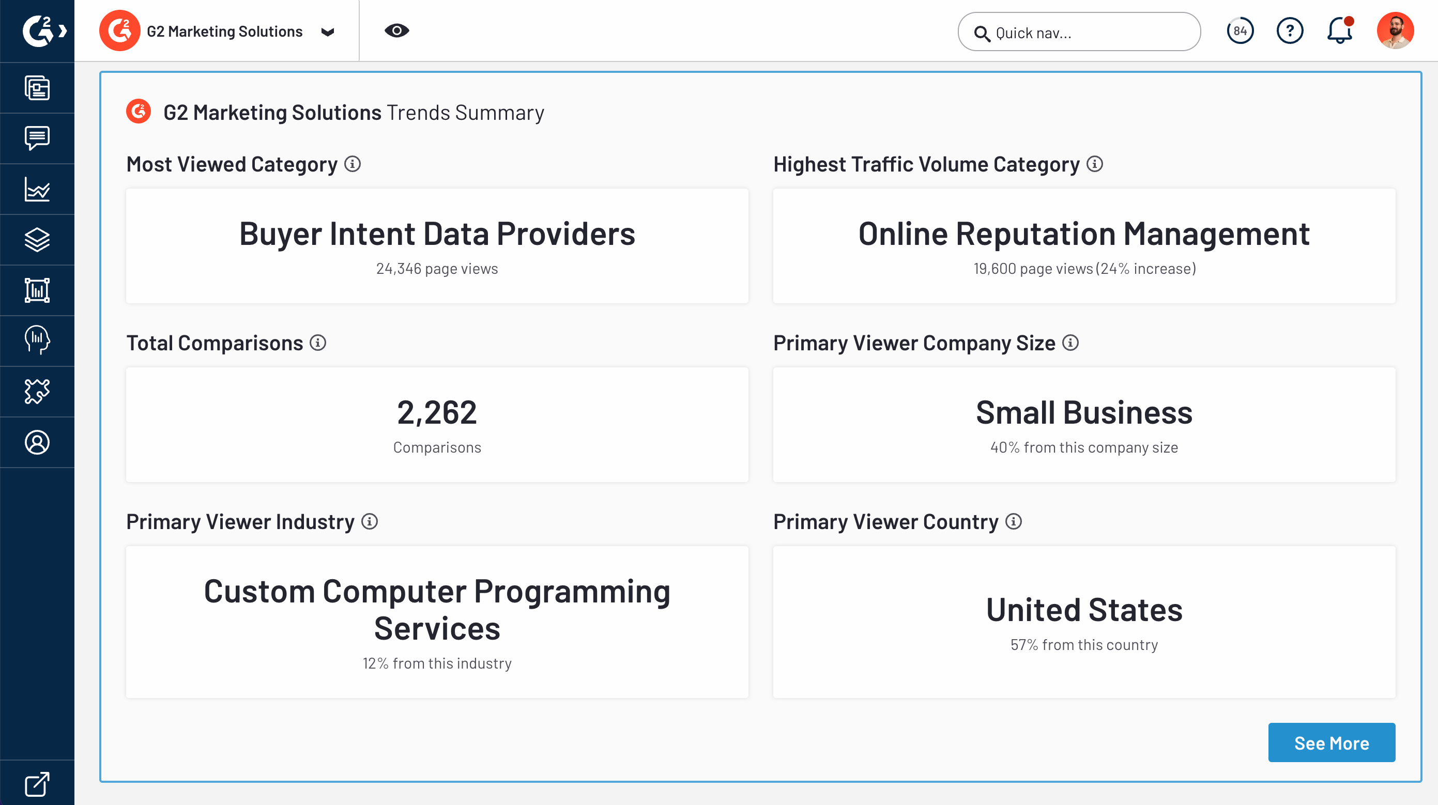Open the notifications bell
The width and height of the screenshot is (1438, 805).
coord(1340,30)
